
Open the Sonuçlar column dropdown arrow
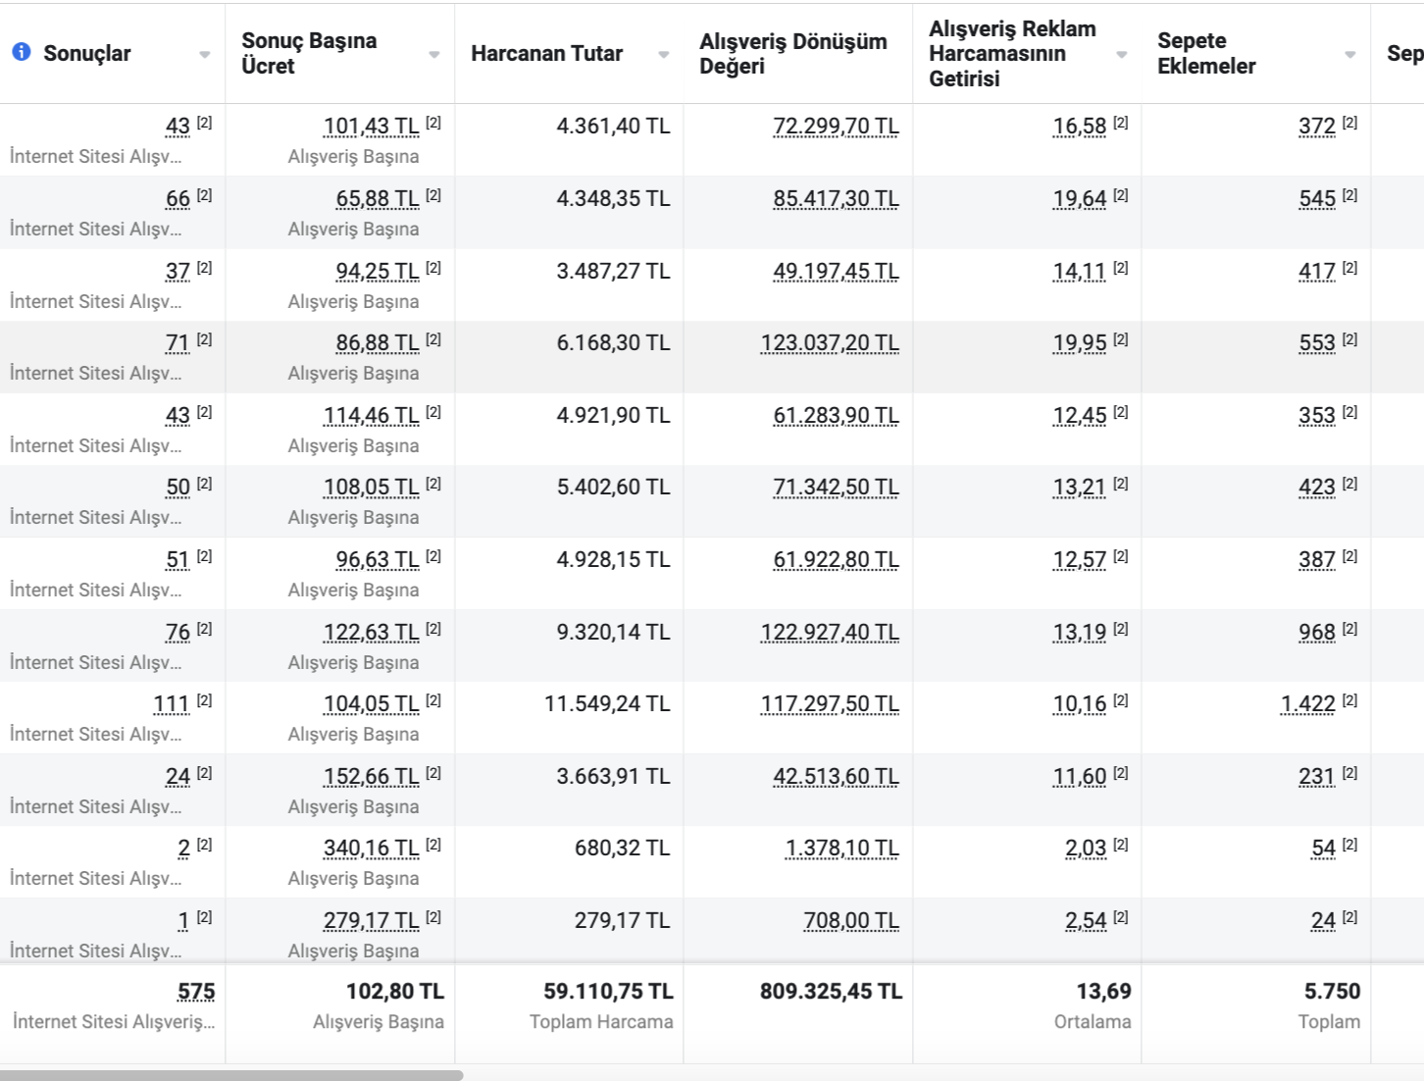coord(204,55)
